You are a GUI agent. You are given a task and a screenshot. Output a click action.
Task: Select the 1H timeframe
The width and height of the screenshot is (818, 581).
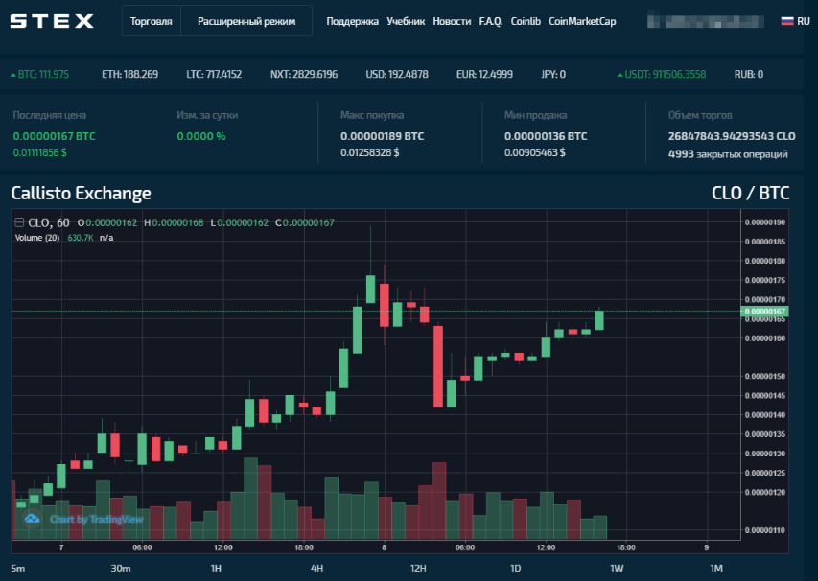coord(216,569)
